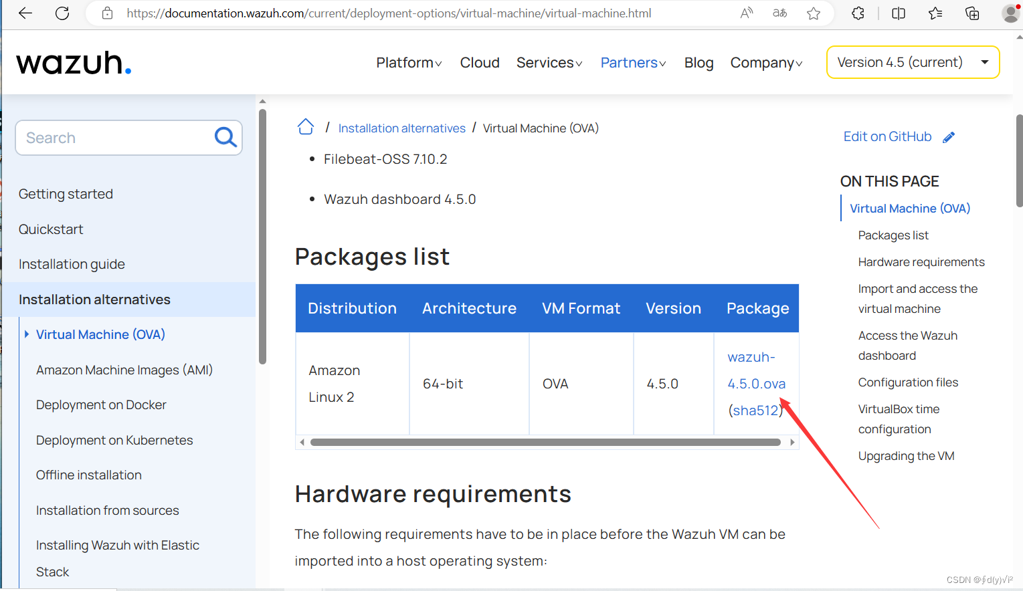Image resolution: width=1023 pixels, height=591 pixels.
Task: Open Installation guide in sidebar
Action: point(72,264)
